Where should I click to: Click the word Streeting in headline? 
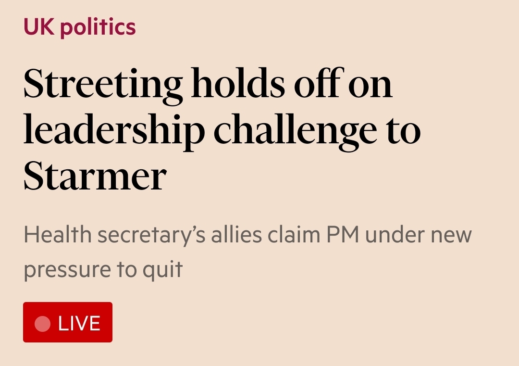point(103,86)
